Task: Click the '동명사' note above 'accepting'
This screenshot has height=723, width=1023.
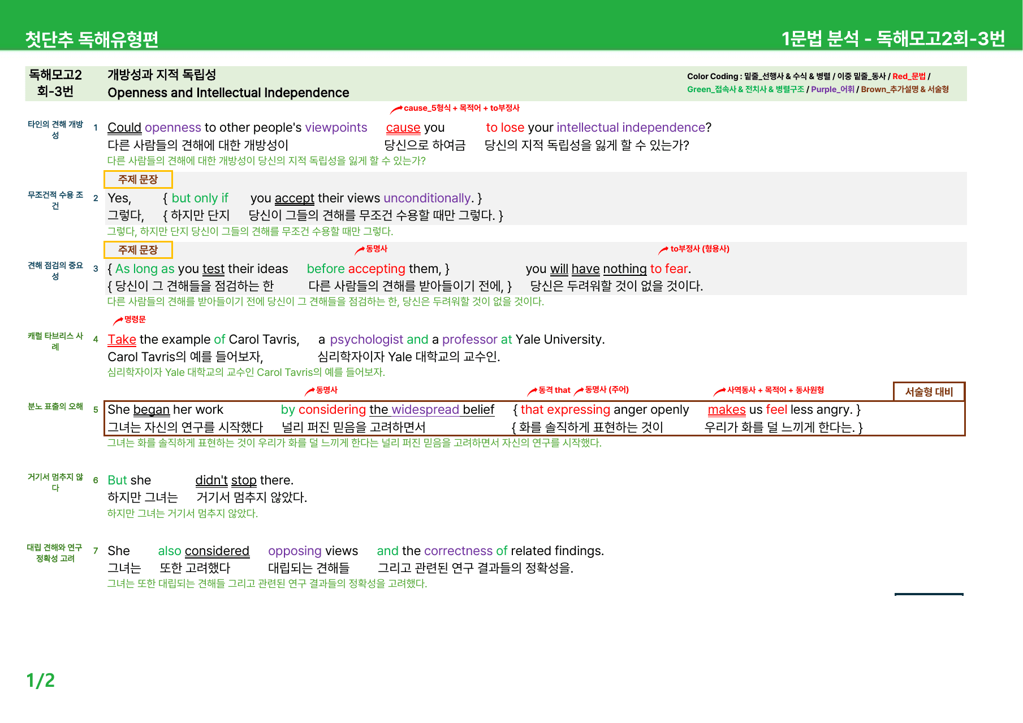Action: point(376,249)
